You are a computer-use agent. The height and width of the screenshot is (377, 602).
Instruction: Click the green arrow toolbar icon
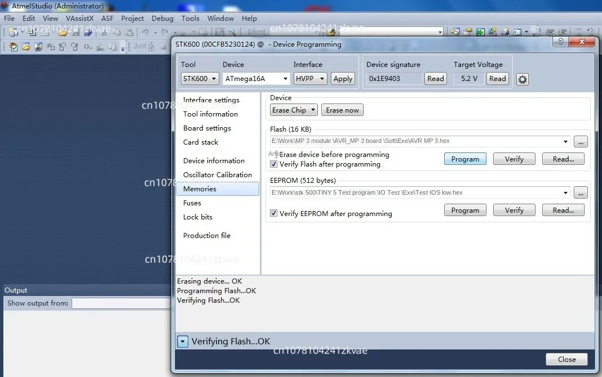click(480, 32)
